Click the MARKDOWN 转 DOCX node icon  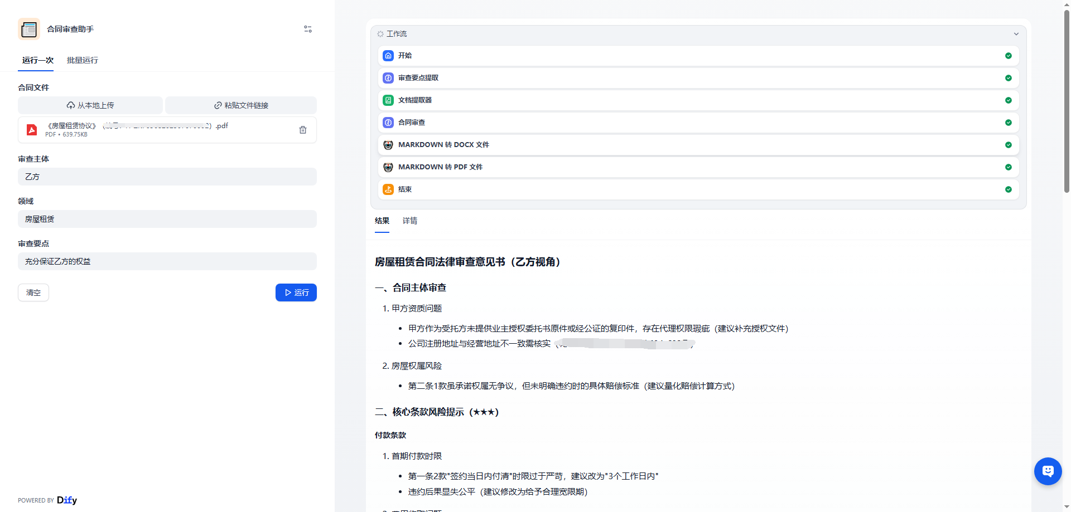pyautogui.click(x=388, y=145)
